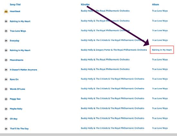The width and height of the screenshot is (177, 136).
Task: Sort by the Song-Titel column header
Action: tap(15, 4)
